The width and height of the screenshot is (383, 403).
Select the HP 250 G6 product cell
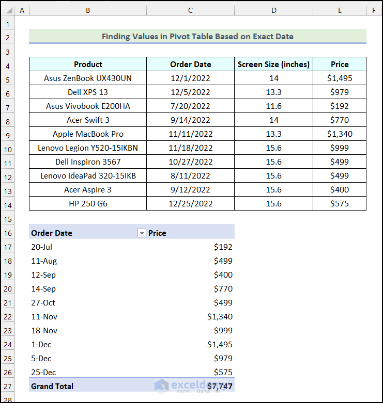(x=88, y=204)
